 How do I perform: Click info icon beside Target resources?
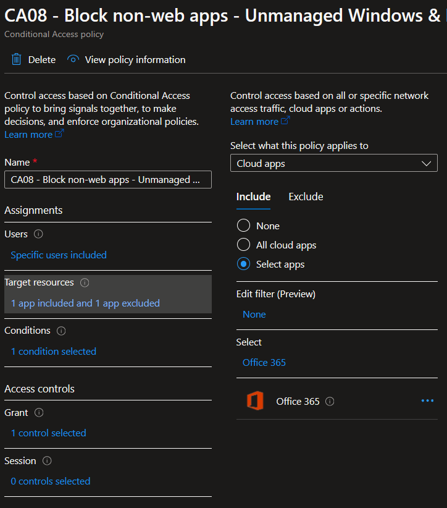pos(85,282)
